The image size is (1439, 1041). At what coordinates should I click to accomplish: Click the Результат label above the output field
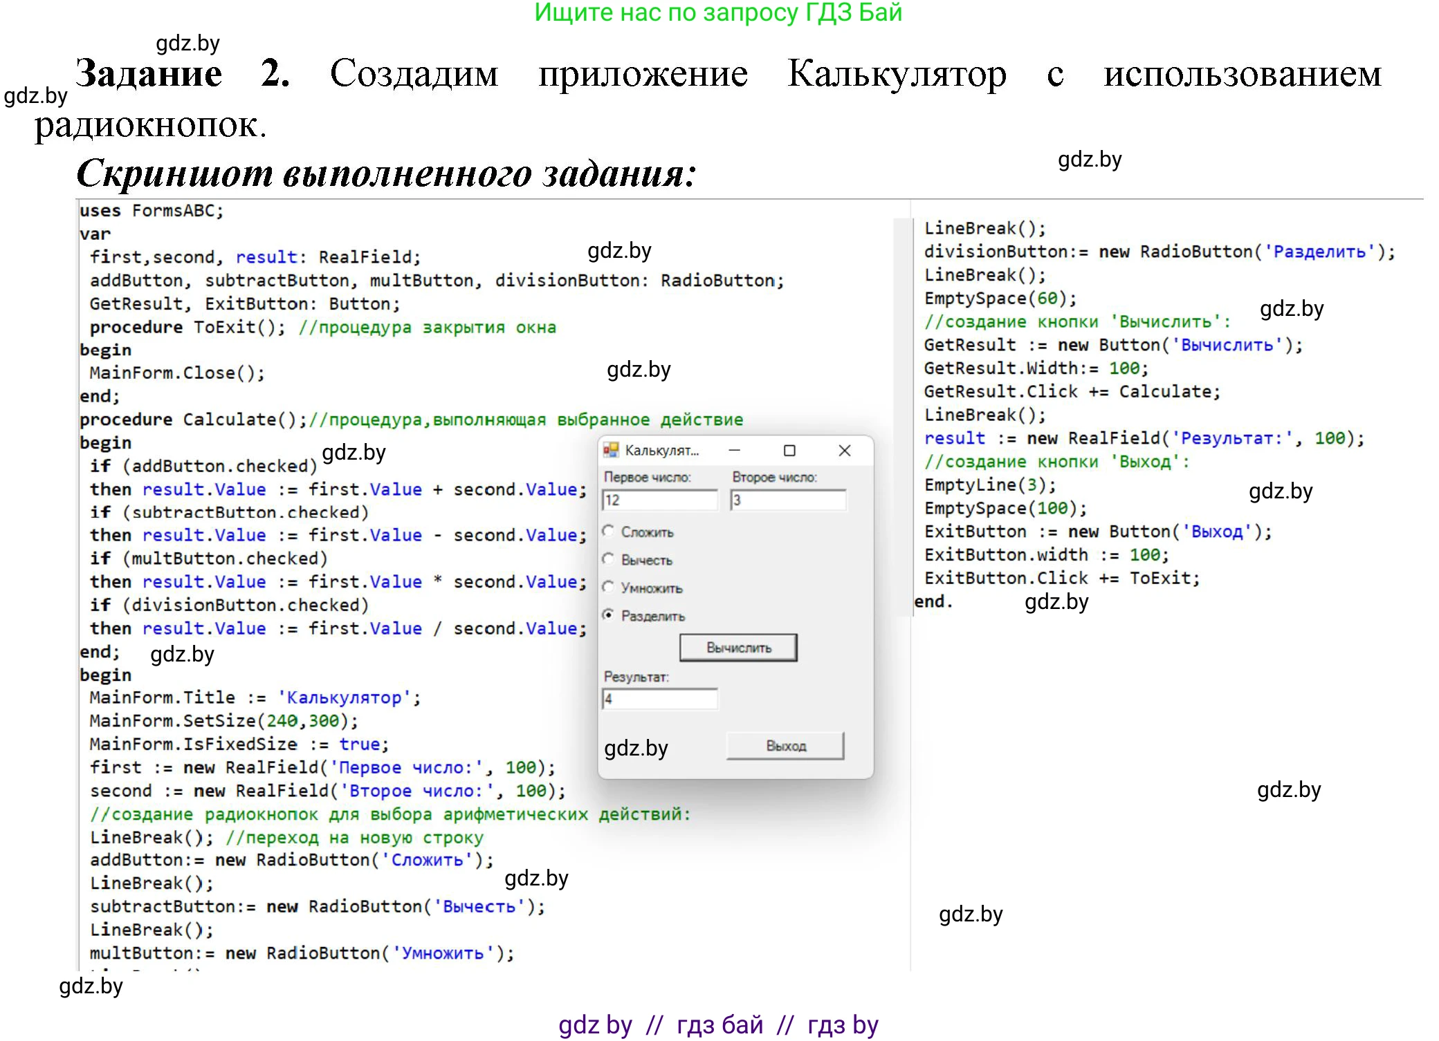coord(635,677)
